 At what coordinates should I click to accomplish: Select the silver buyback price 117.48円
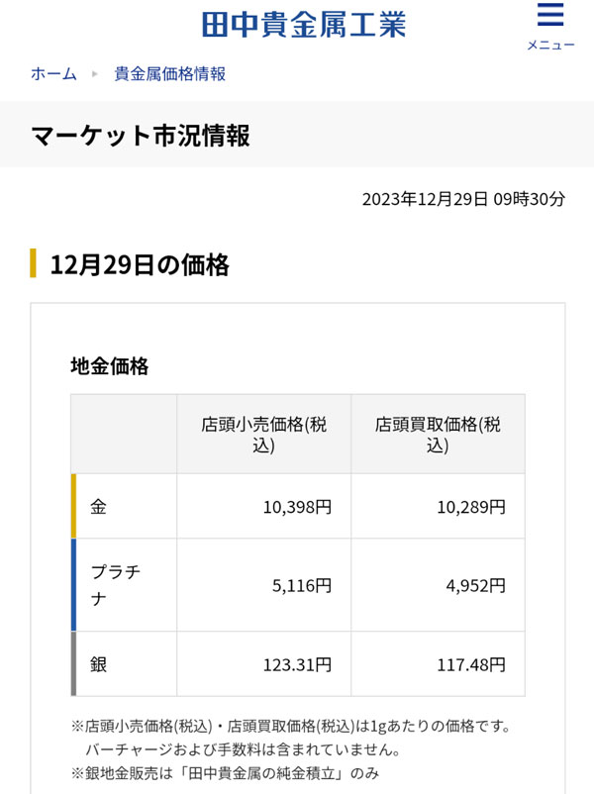point(471,663)
